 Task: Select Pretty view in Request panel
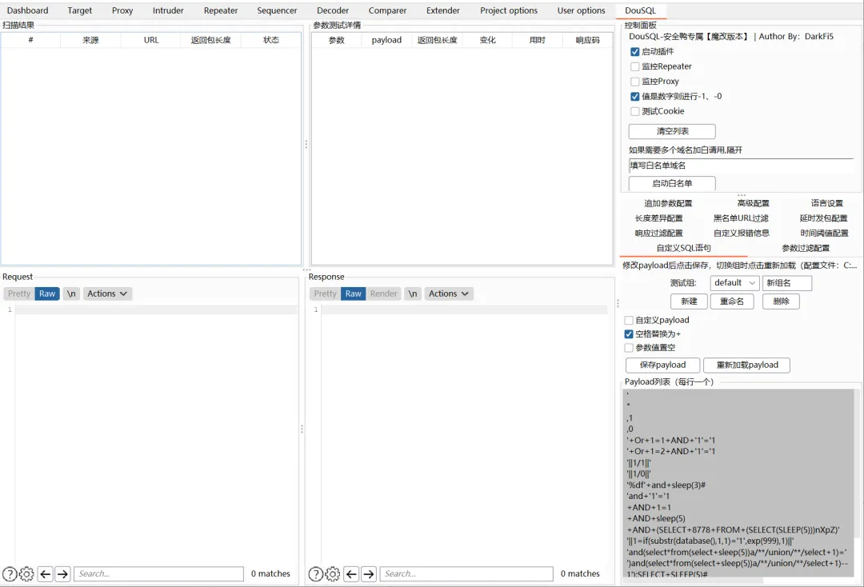point(19,293)
